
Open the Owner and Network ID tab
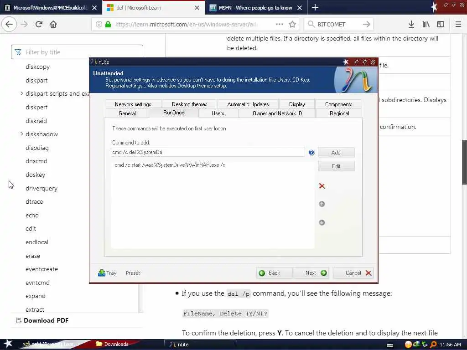click(x=277, y=113)
